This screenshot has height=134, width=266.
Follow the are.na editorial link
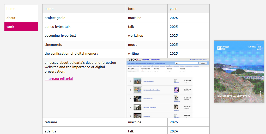(x=59, y=79)
